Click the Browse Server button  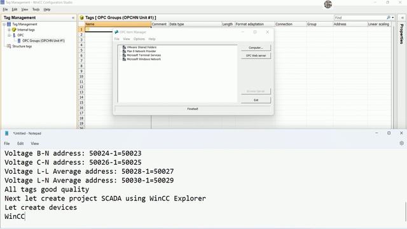(x=256, y=92)
